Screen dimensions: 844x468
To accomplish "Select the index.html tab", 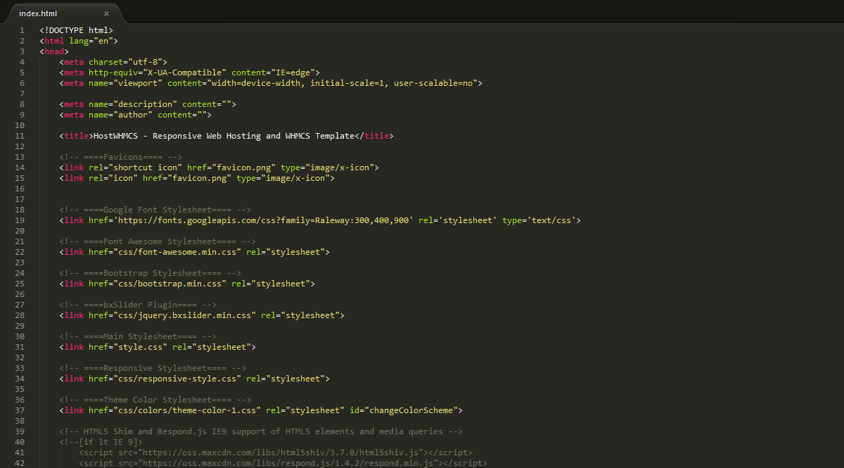I will [x=39, y=13].
